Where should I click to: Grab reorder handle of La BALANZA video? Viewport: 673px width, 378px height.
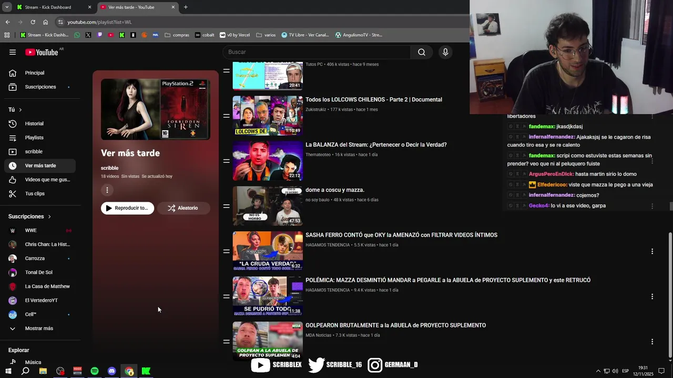point(226,161)
